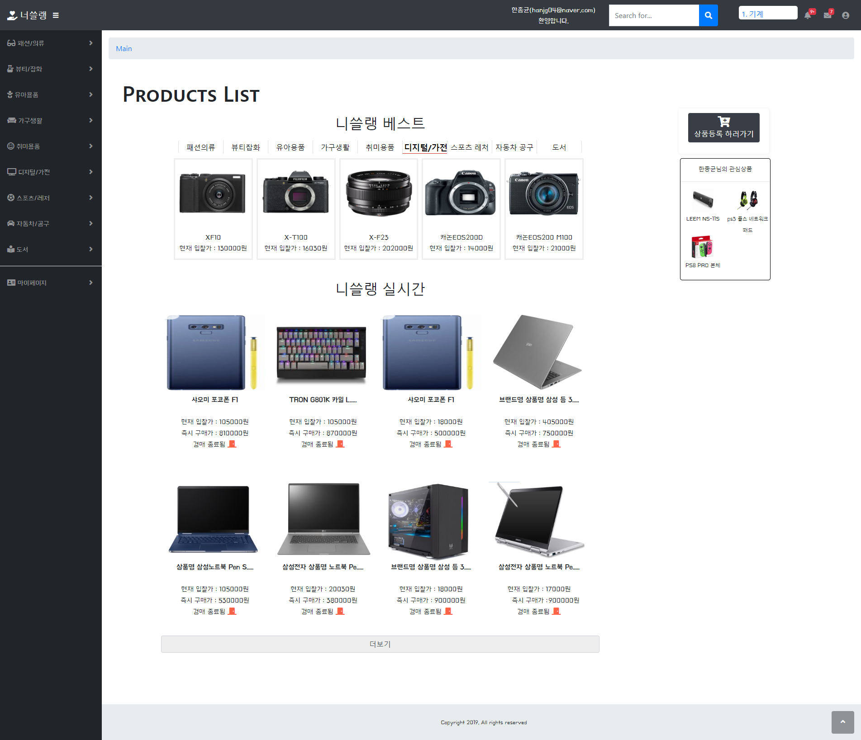
Task: Select the 뷰티잡화 best tab
Action: (x=246, y=147)
